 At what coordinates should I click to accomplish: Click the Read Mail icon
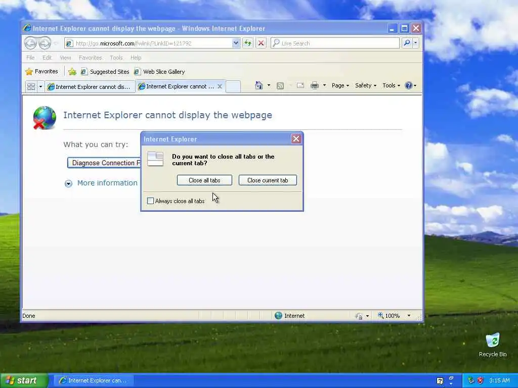[x=300, y=85]
